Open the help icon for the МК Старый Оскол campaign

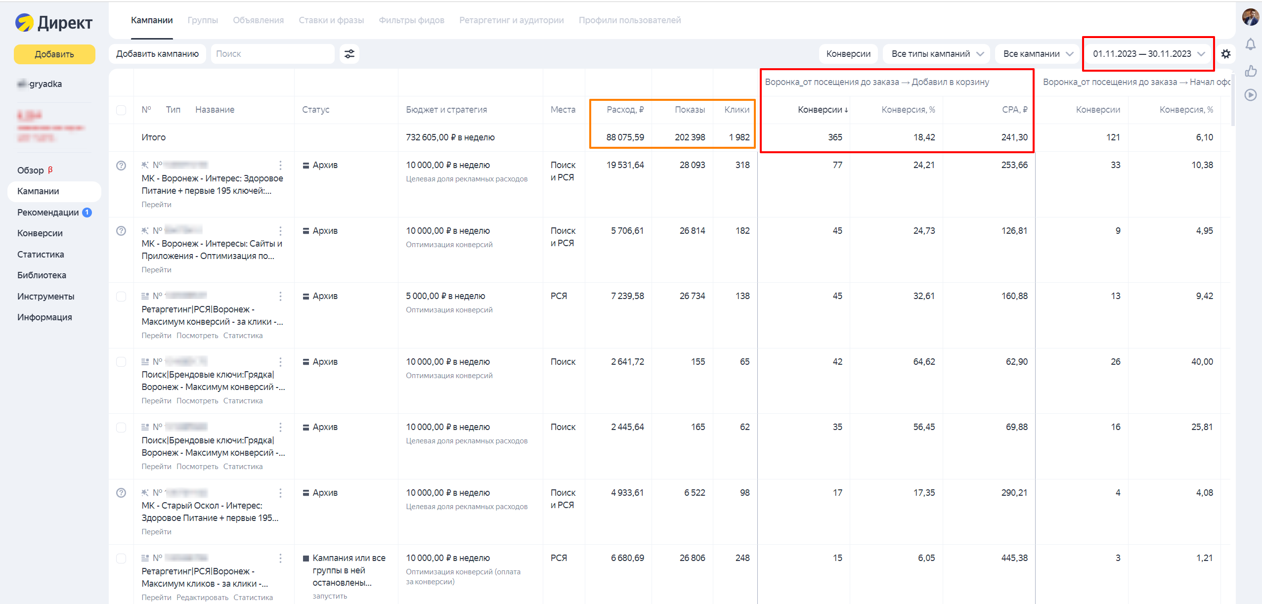click(x=121, y=493)
